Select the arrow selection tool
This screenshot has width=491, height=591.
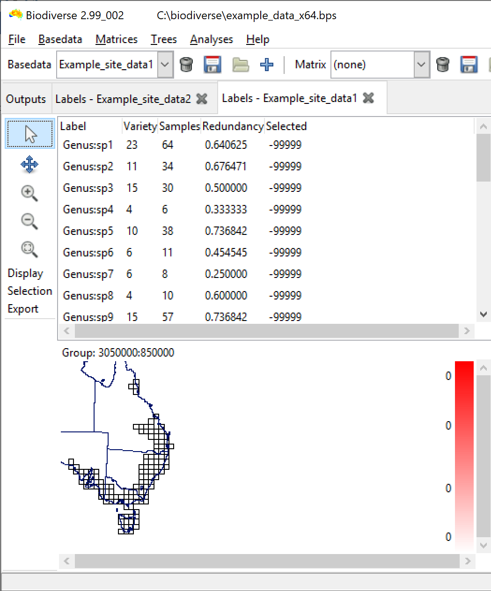click(29, 133)
